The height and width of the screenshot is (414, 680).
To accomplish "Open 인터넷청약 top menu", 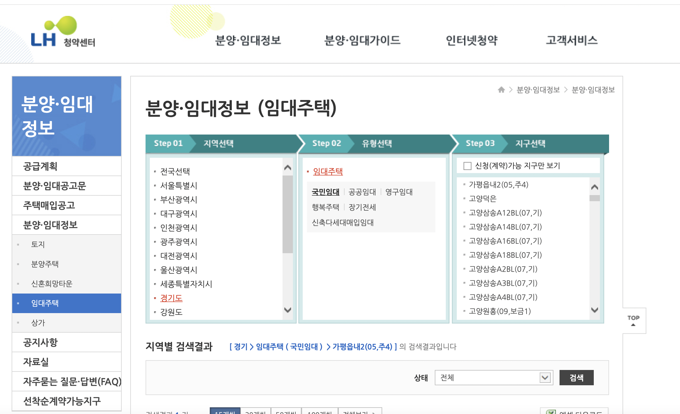I will [x=471, y=40].
